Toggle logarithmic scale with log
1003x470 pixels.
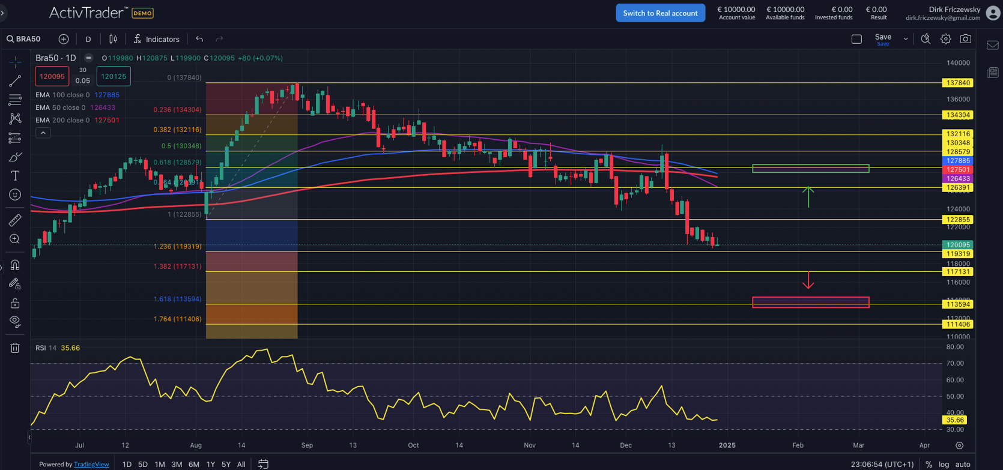[944, 464]
